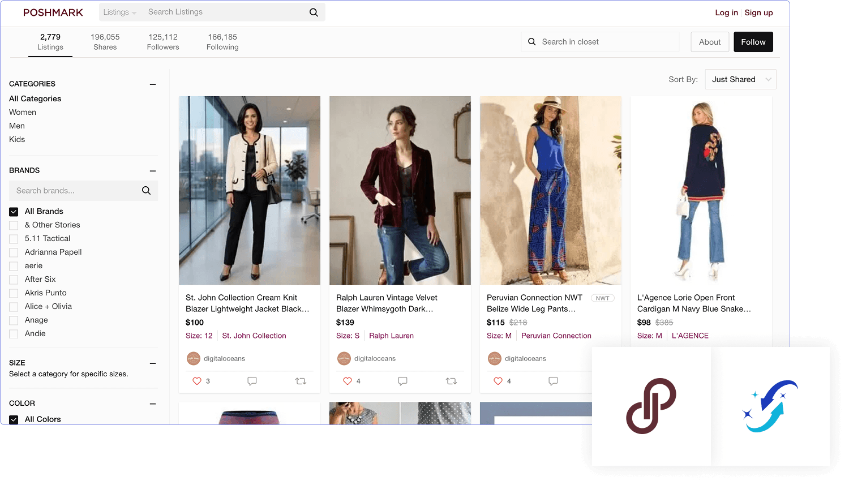Click the Poshmark P logo tile

click(x=651, y=406)
